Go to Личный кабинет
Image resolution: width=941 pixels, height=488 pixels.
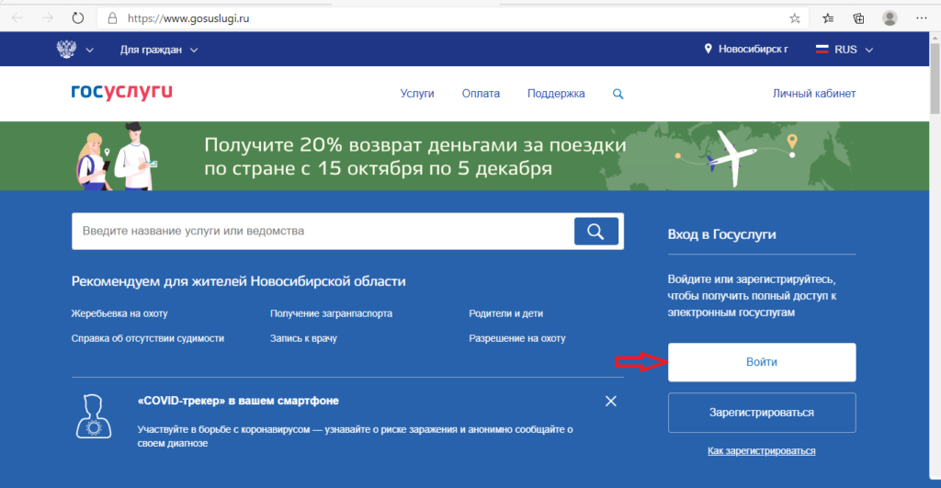coord(814,94)
